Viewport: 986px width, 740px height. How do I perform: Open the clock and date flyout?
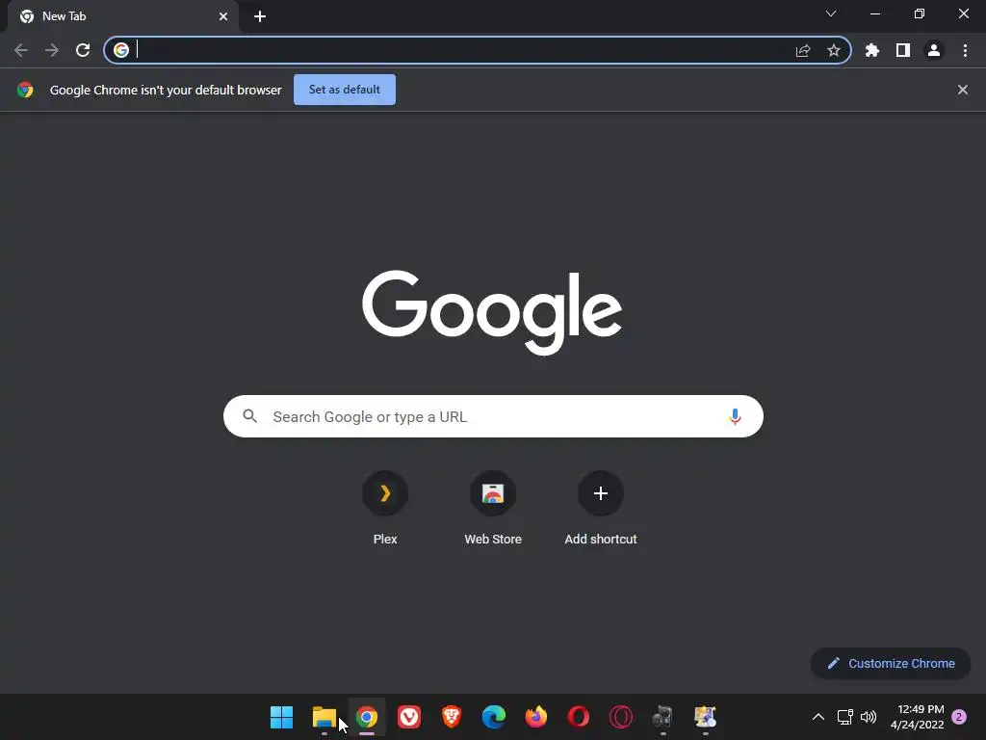[918, 717]
